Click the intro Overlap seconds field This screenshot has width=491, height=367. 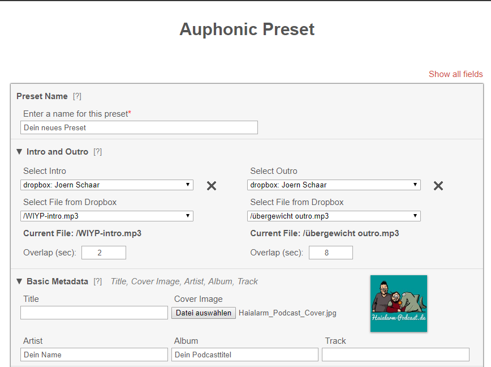[x=104, y=253]
